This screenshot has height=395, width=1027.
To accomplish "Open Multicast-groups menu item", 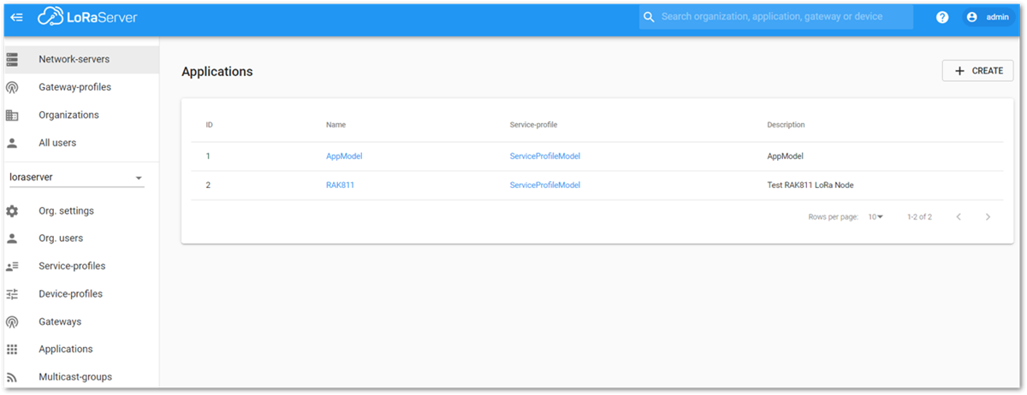I will [80, 377].
